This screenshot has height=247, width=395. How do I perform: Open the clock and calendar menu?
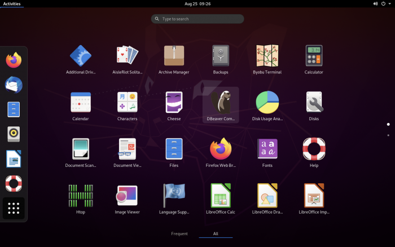197,4
